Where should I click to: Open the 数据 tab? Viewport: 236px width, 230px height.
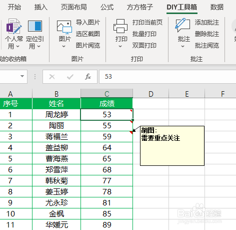point(216,7)
